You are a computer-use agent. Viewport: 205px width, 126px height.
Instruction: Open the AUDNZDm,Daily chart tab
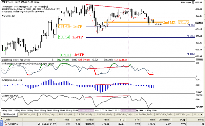(144, 115)
